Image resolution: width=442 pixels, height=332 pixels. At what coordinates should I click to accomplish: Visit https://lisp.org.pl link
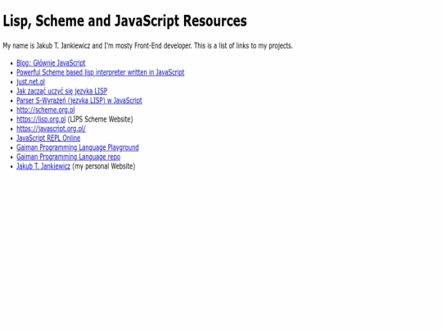pos(41,119)
